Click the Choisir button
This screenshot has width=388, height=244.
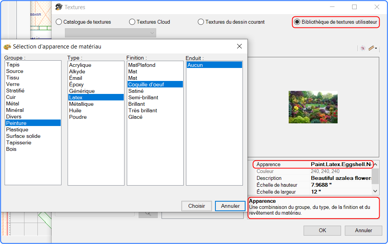click(x=196, y=206)
